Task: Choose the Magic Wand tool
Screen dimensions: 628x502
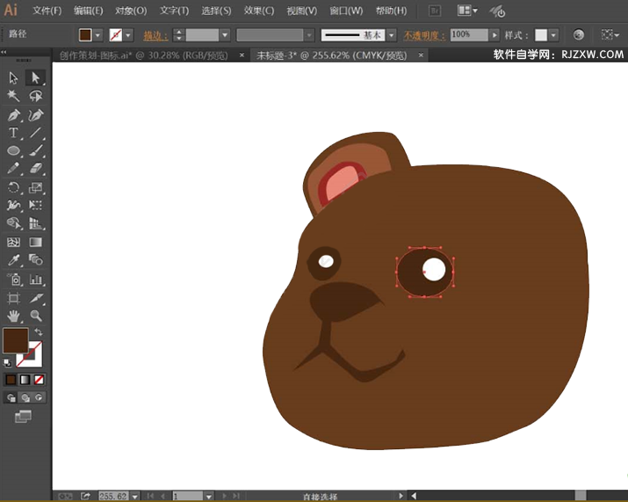Action: point(14,96)
